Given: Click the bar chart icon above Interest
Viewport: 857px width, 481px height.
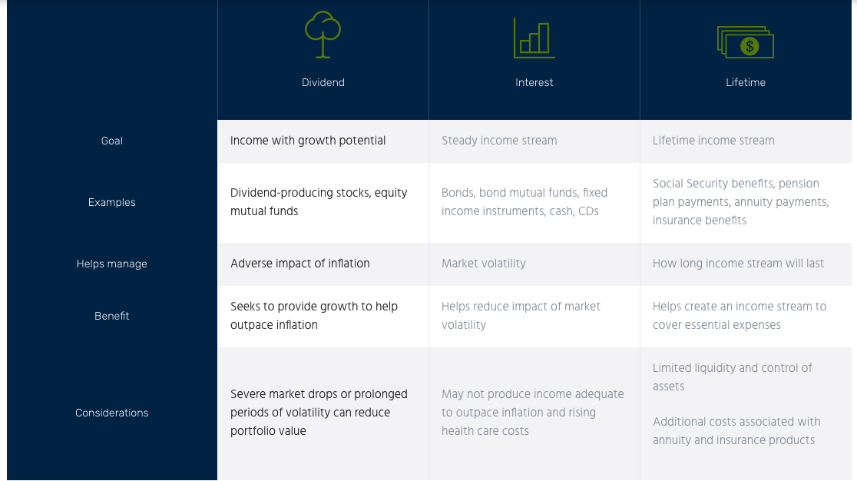Looking at the screenshot, I should pos(534,37).
